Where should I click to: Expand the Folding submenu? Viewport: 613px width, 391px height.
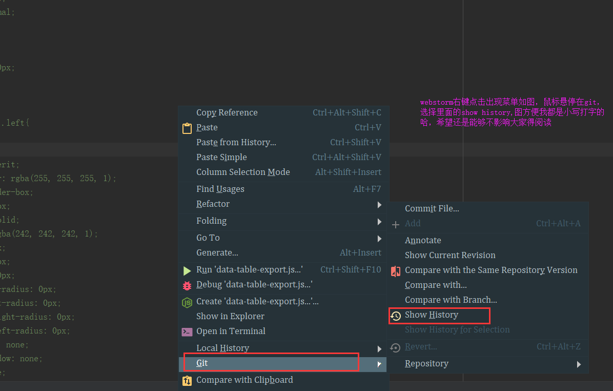pos(211,221)
